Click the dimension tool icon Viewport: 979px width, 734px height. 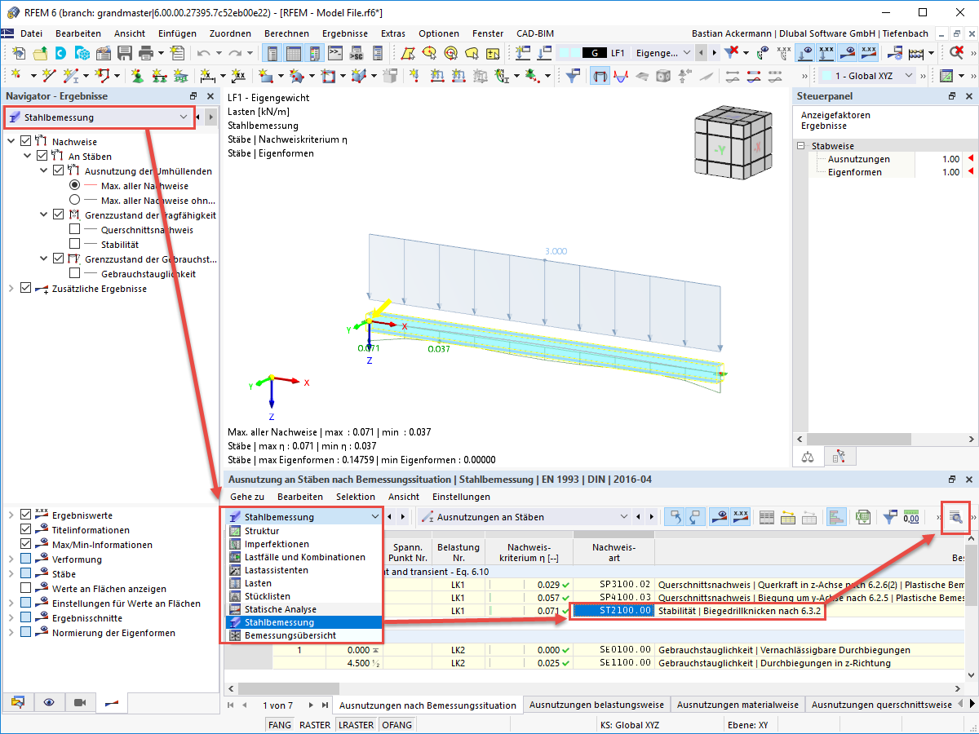(207, 76)
